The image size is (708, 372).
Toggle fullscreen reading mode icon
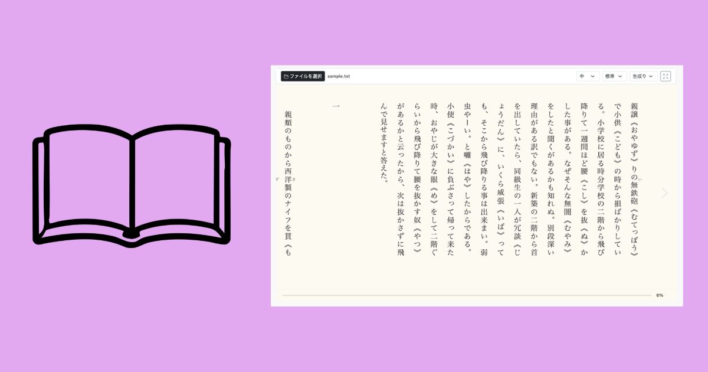click(x=666, y=76)
